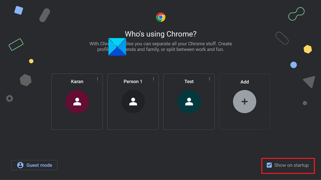Select the Test profile avatar
This screenshot has width=321, height=180.
click(x=189, y=102)
